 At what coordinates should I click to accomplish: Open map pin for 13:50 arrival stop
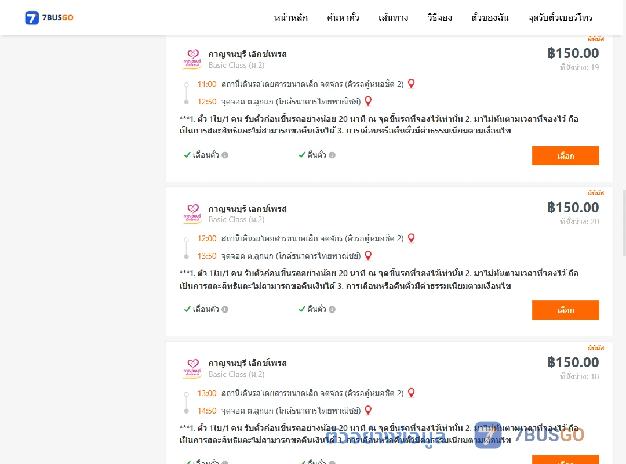coord(368,255)
